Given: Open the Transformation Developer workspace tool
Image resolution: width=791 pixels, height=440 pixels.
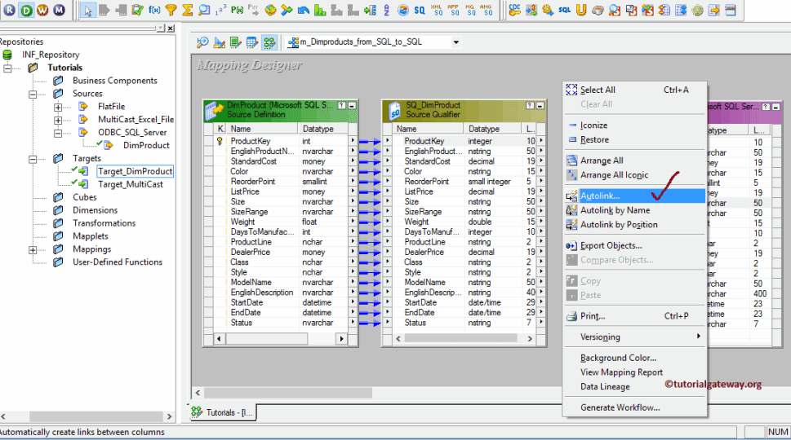Looking at the screenshot, I should [x=236, y=42].
